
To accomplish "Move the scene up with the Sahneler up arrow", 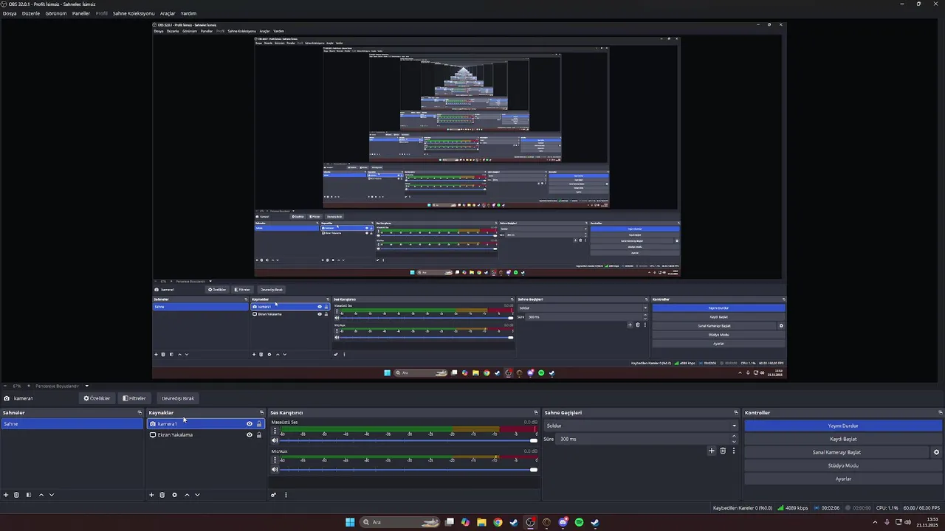I will point(41,495).
